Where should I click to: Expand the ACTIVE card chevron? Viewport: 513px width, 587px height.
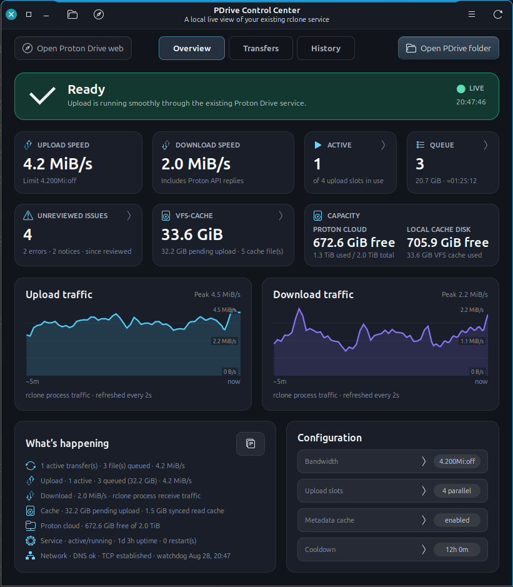(x=383, y=145)
